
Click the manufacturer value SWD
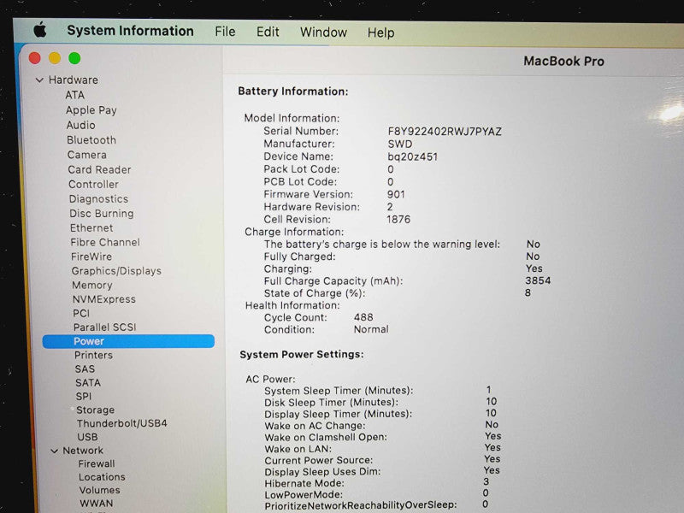coord(399,144)
